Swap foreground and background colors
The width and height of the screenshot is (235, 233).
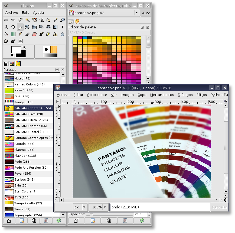coord(24,48)
